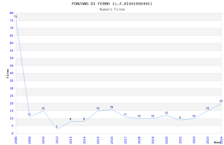This screenshot has width=224, height=145.
Task: Select the data label 15 for year 2015
Action: (x=98, y=108)
